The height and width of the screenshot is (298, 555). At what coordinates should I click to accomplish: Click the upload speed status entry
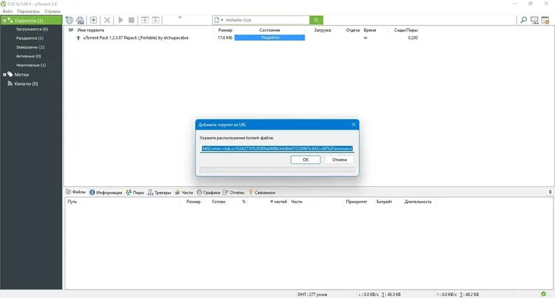(x=457, y=294)
